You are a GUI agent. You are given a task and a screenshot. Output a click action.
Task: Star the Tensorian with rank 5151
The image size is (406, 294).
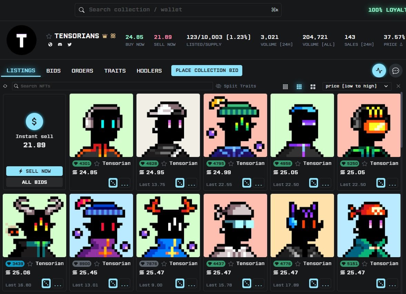(365, 264)
